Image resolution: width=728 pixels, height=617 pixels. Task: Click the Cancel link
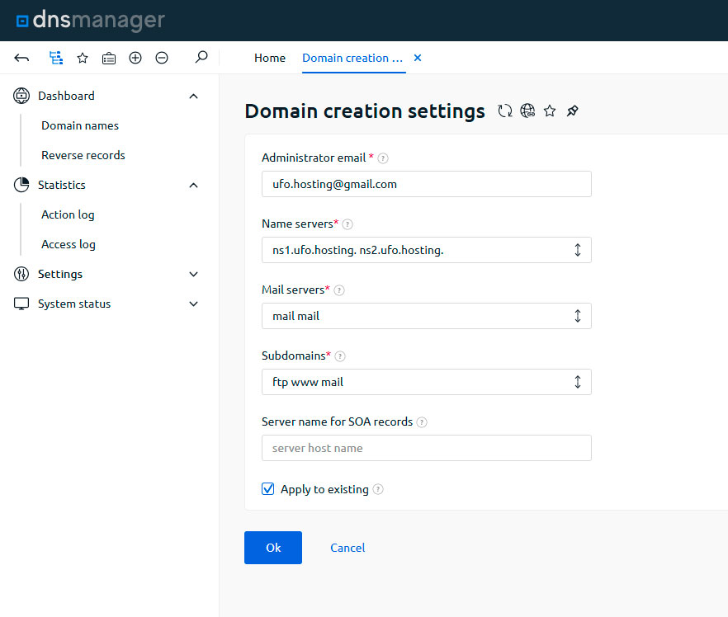(x=347, y=548)
